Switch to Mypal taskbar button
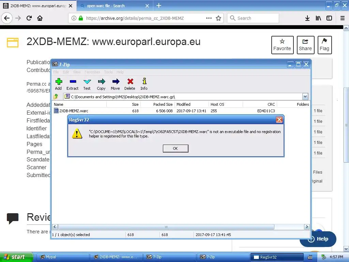Viewport: 349px width, 262px height. pos(62,257)
